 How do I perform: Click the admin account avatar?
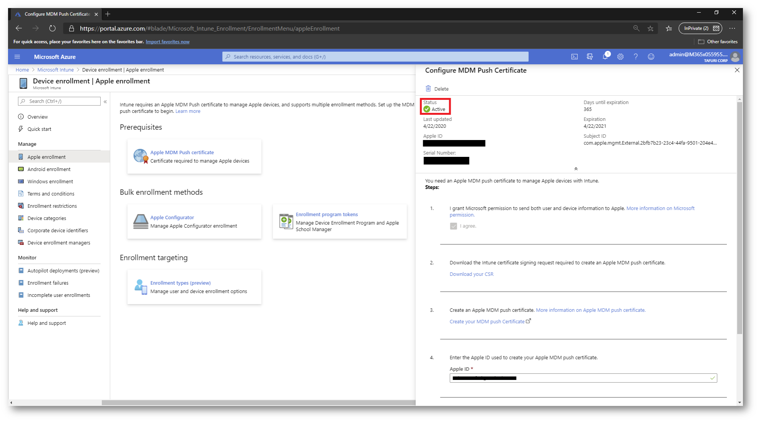735,57
